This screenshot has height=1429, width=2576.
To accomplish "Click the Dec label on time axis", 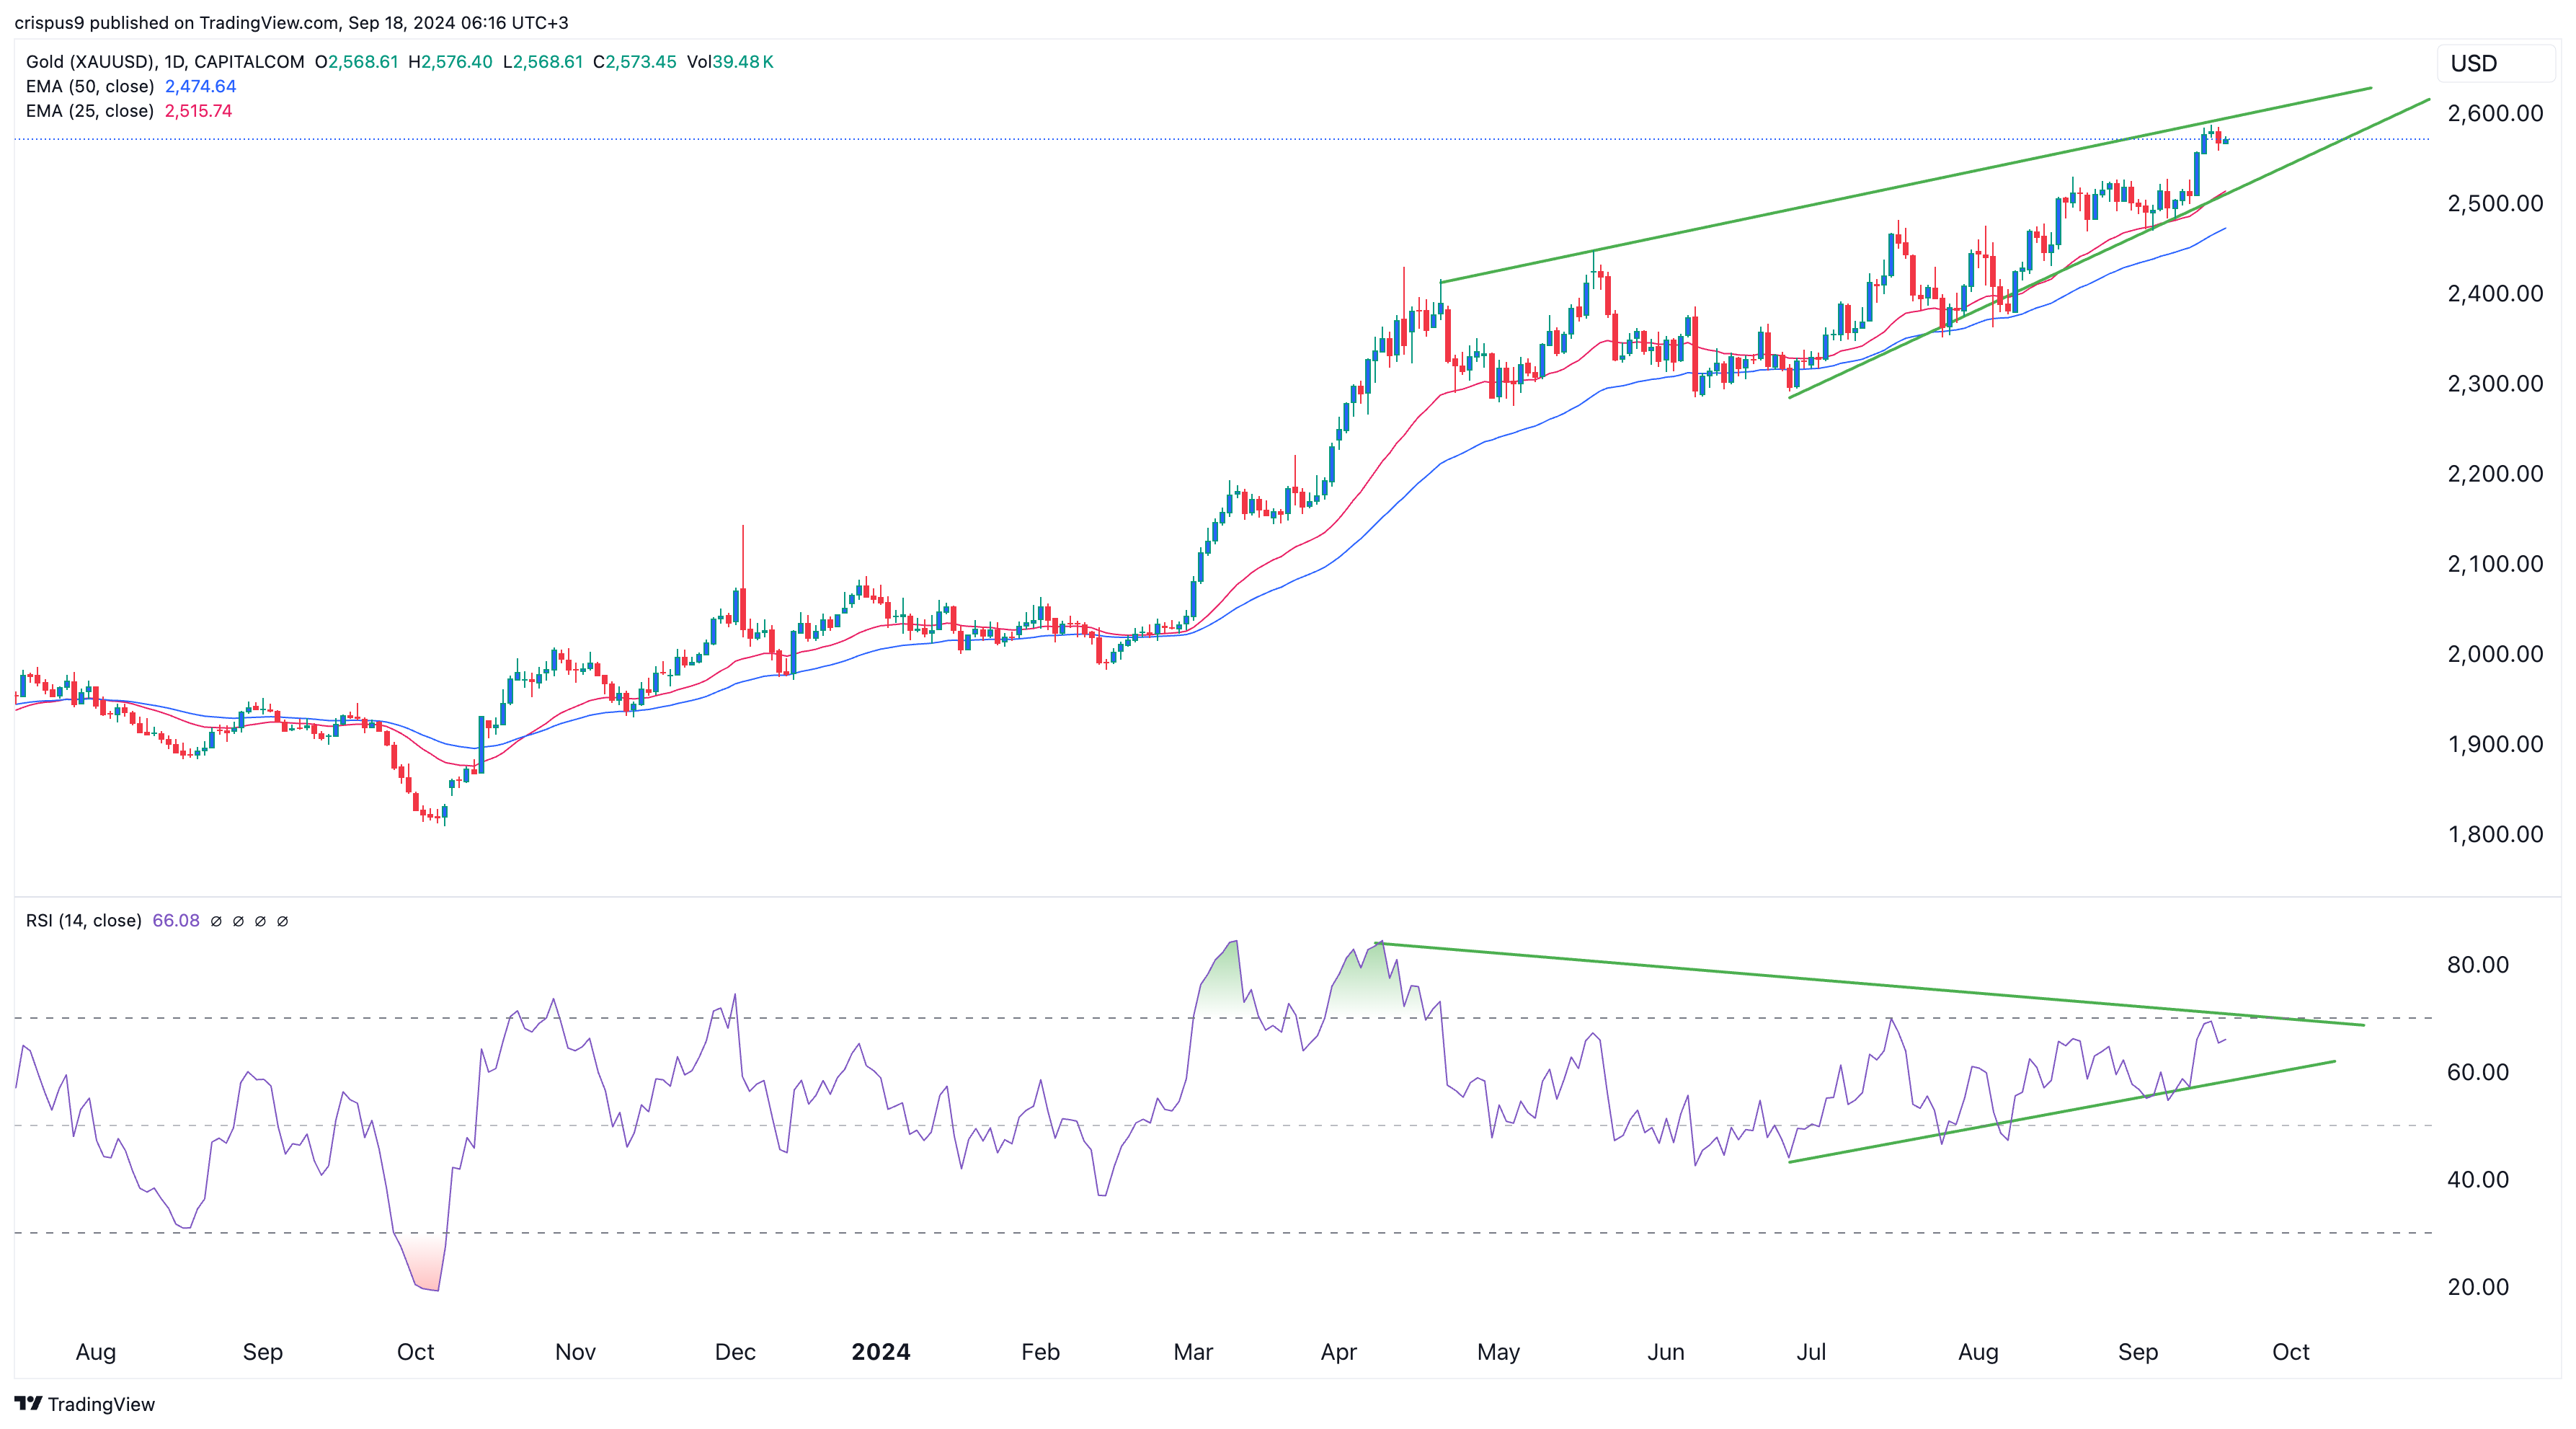I will pyautogui.click(x=735, y=1352).
